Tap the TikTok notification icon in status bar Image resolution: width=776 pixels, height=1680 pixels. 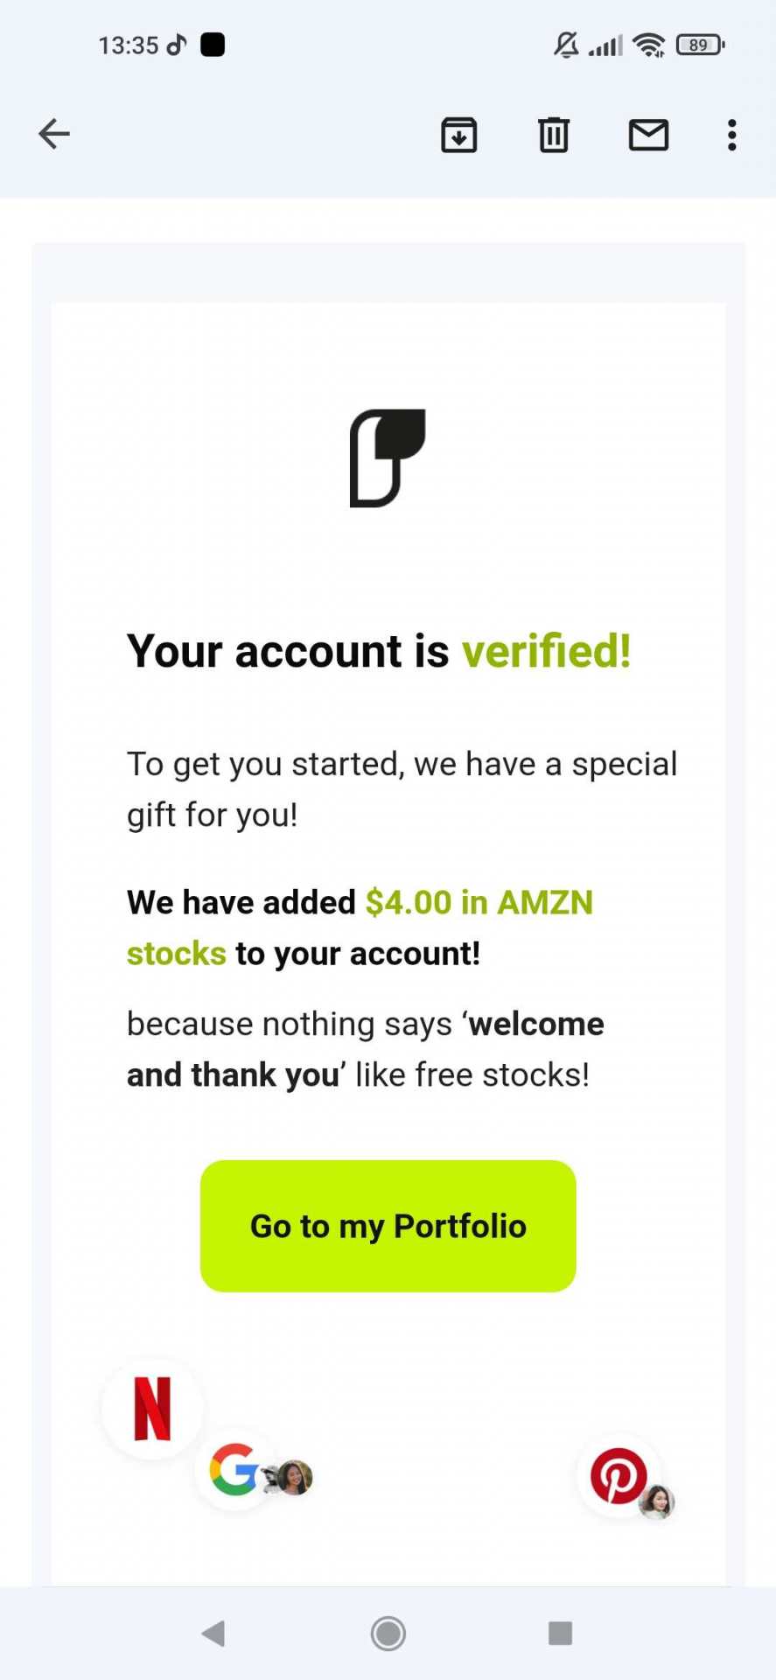coord(177,45)
